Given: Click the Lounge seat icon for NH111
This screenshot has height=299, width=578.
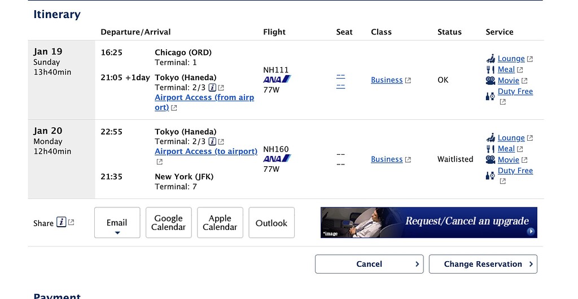Looking at the screenshot, I should 491,58.
